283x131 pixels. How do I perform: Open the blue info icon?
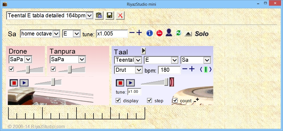[150, 33]
